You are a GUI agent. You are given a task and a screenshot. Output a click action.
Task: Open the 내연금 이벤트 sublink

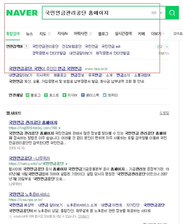click(x=112, y=205)
